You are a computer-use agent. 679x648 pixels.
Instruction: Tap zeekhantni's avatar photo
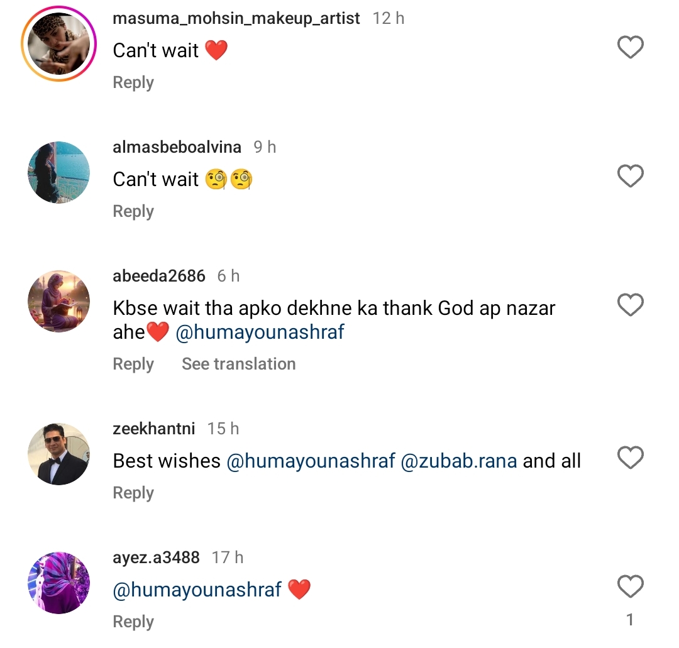coord(58,454)
